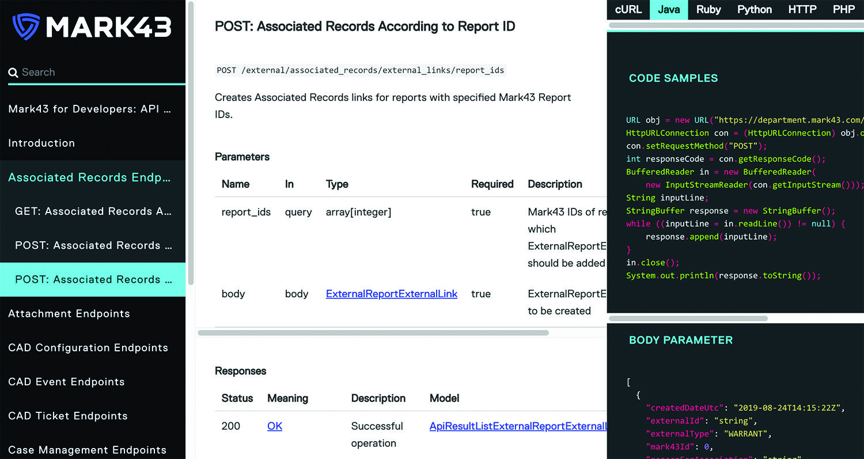Click the search magnifier icon
This screenshot has height=459, width=864.
[x=13, y=73]
